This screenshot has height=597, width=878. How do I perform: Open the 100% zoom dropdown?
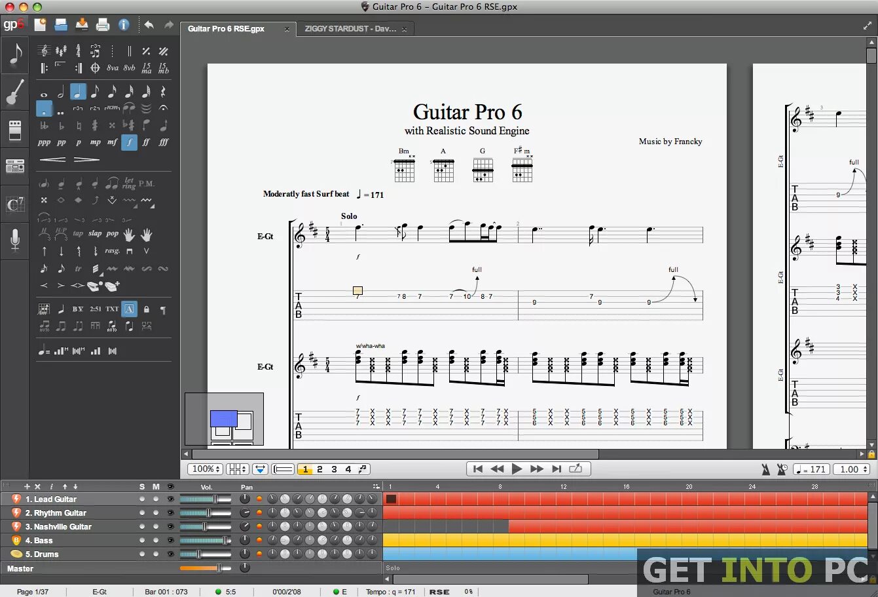206,469
